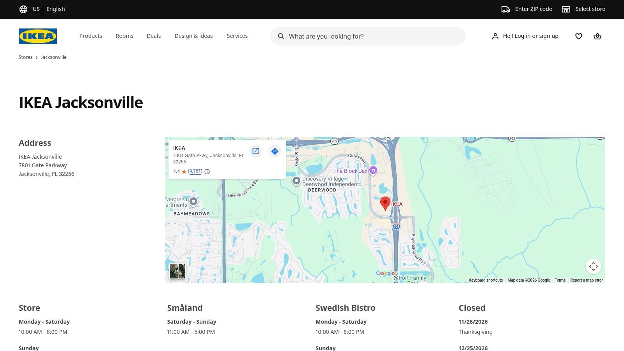Click Enter ZIP code
The width and height of the screenshot is (624, 351).
pyautogui.click(x=526, y=9)
